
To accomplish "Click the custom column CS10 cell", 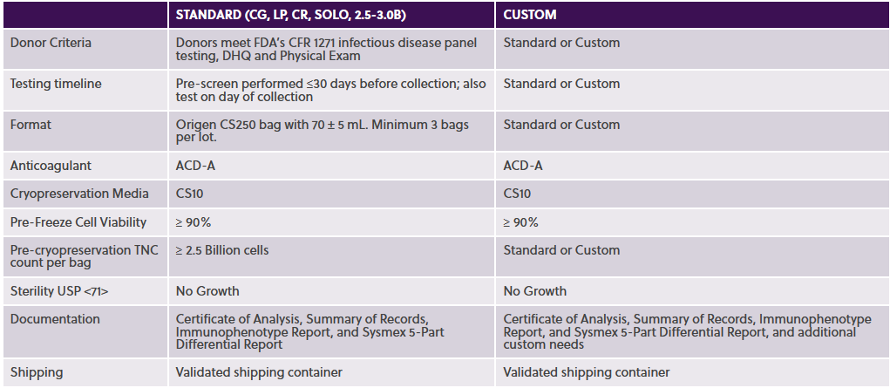I will (517, 194).
